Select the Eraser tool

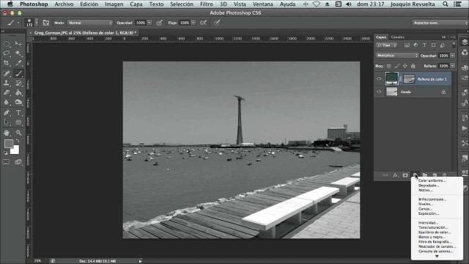click(7, 92)
